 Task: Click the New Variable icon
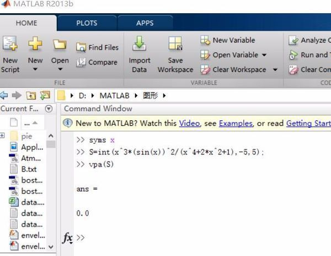[x=205, y=40]
